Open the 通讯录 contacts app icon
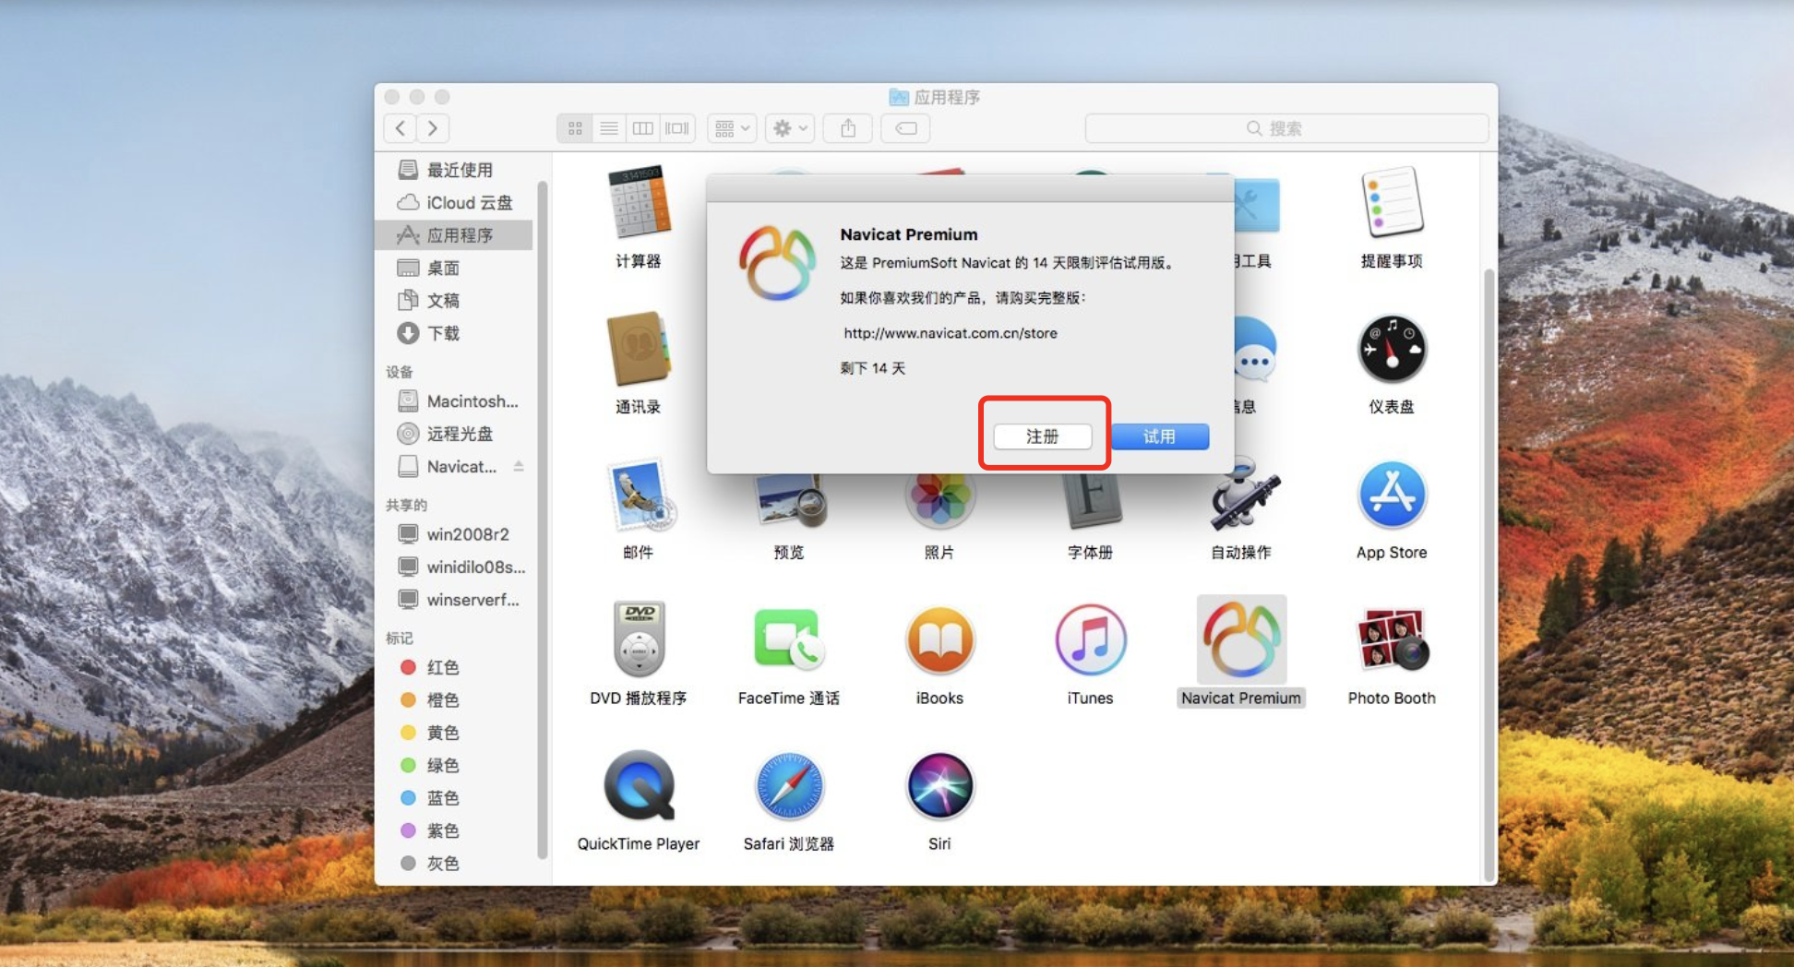The image size is (1794, 967). click(x=639, y=349)
